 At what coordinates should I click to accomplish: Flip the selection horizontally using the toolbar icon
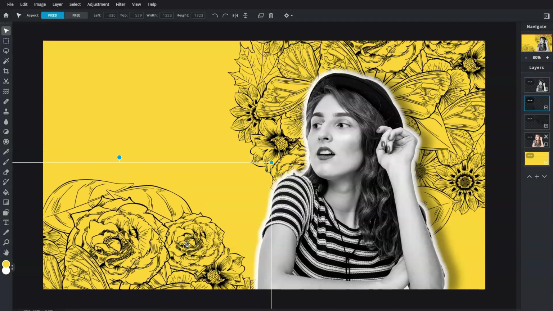click(x=235, y=15)
